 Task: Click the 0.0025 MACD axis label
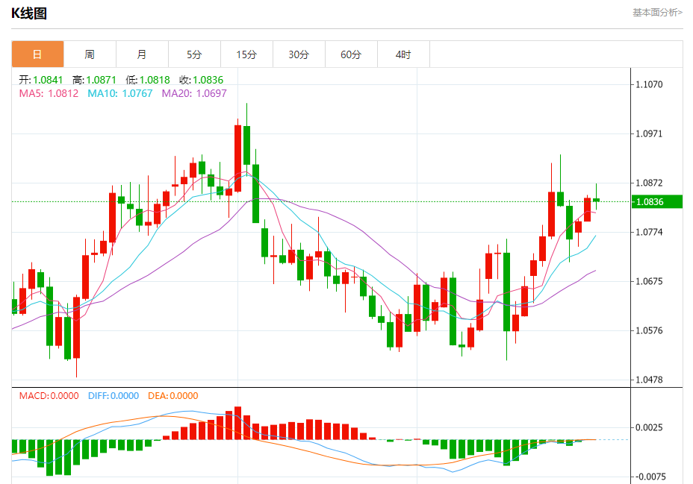click(x=649, y=427)
